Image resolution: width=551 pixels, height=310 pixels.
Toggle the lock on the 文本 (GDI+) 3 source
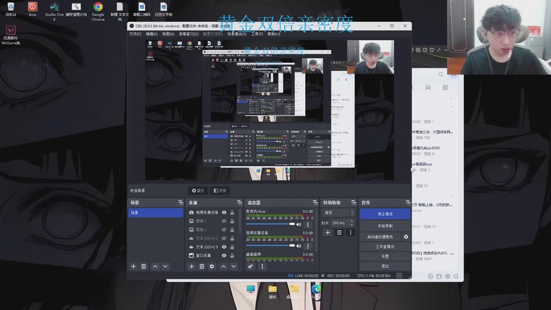coord(232,247)
